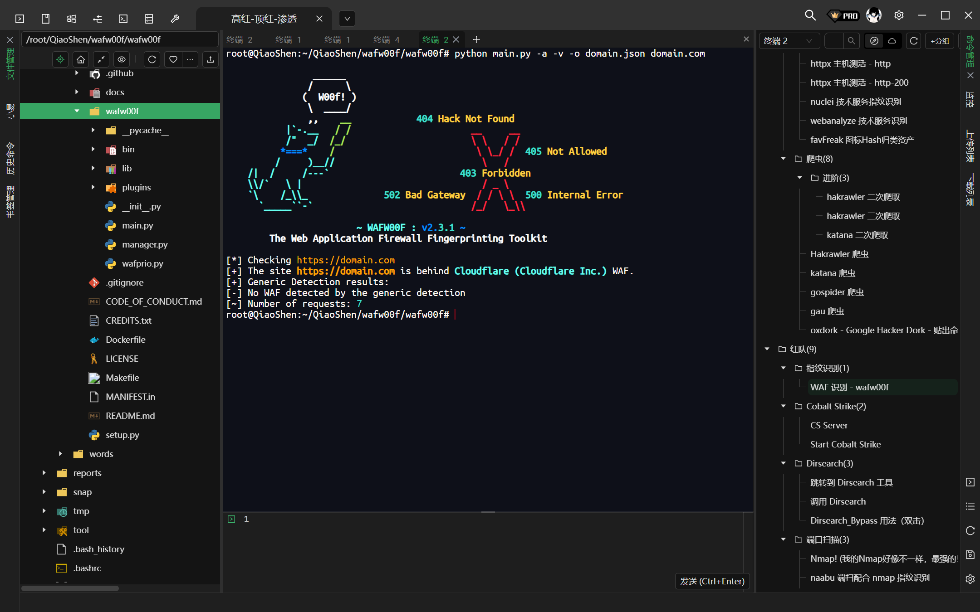Click the horizontal scrollbar under file tree
The width and height of the screenshot is (980, 612).
pyautogui.click(x=70, y=588)
